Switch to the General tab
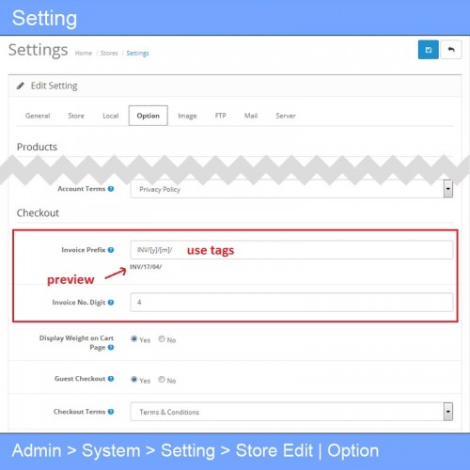 [x=38, y=116]
